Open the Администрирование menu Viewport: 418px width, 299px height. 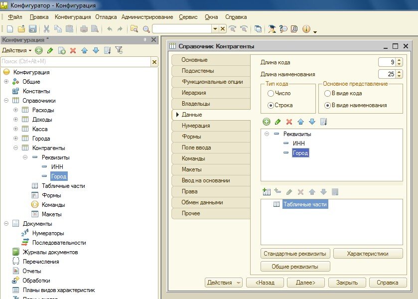[x=147, y=17]
